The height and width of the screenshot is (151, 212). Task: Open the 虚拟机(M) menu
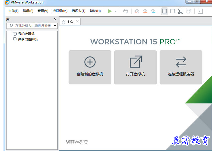tap(60, 11)
